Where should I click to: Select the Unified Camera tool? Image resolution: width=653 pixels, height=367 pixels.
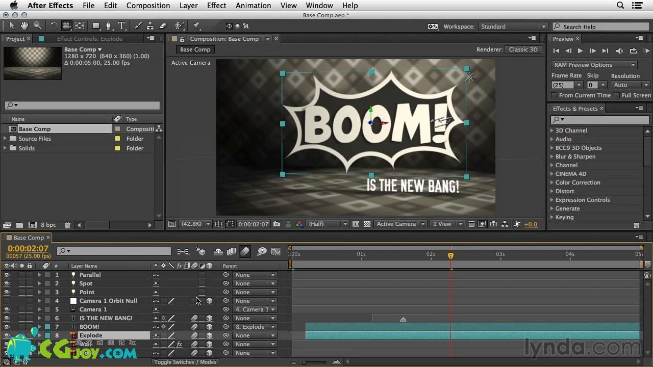click(67, 25)
